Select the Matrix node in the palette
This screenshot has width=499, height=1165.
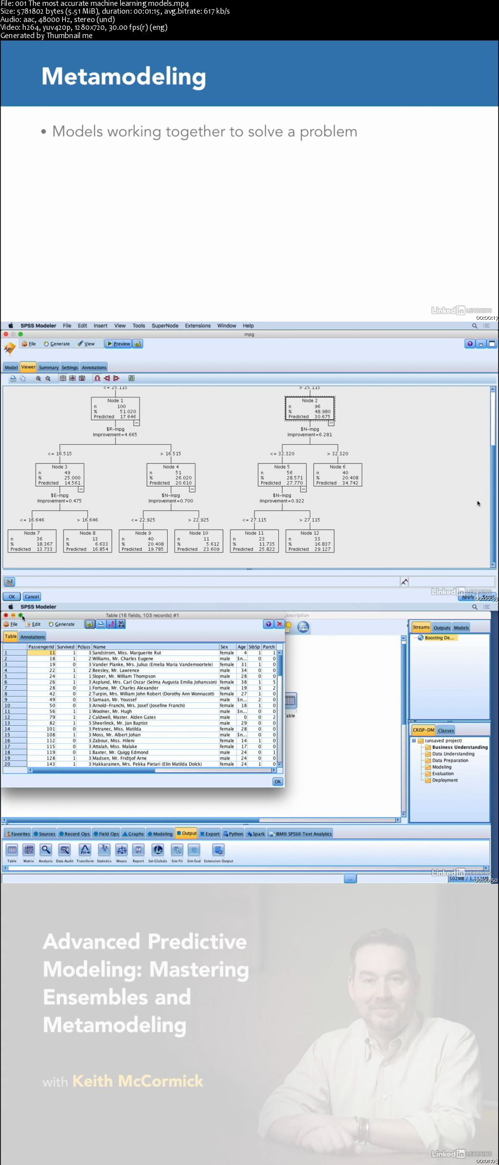29,854
